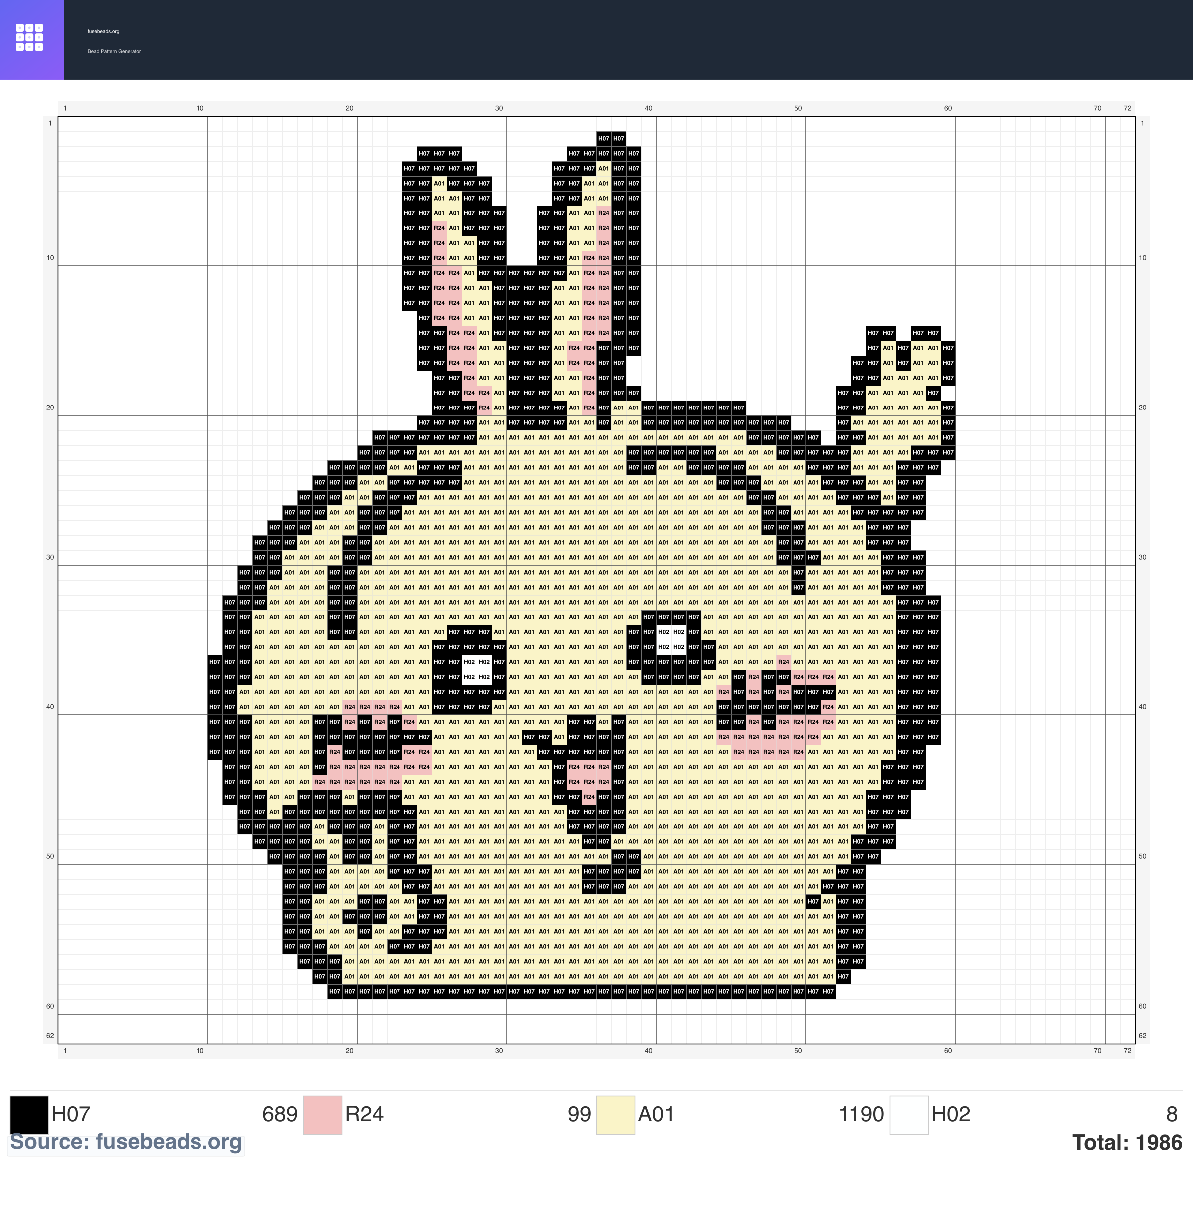Image resolution: width=1193 pixels, height=1223 pixels.
Task: Click column number 30 on bottom ruler
Action: (x=499, y=1051)
